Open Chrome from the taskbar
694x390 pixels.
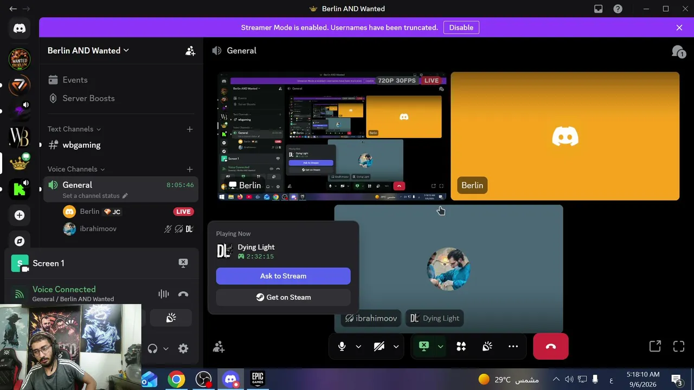pos(176,379)
